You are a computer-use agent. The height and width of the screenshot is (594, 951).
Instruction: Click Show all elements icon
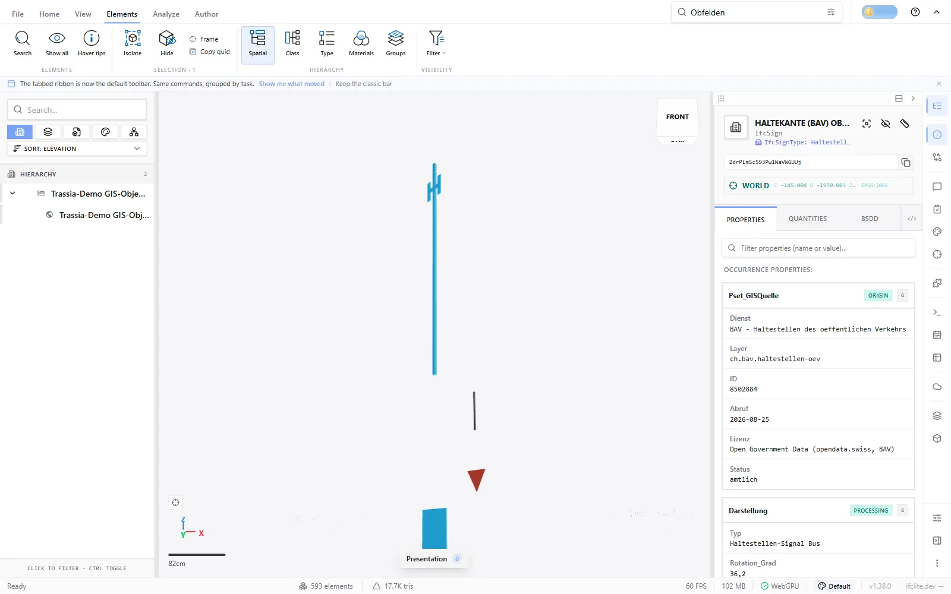pyautogui.click(x=57, y=44)
